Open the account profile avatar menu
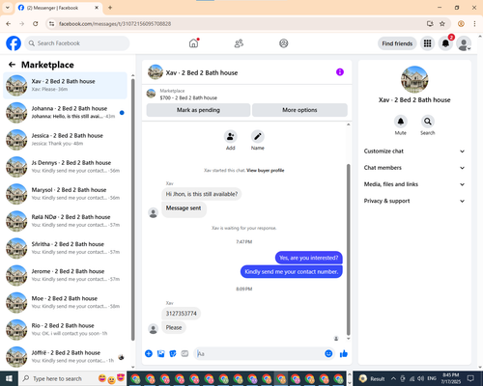The width and height of the screenshot is (483, 386). pos(464,43)
